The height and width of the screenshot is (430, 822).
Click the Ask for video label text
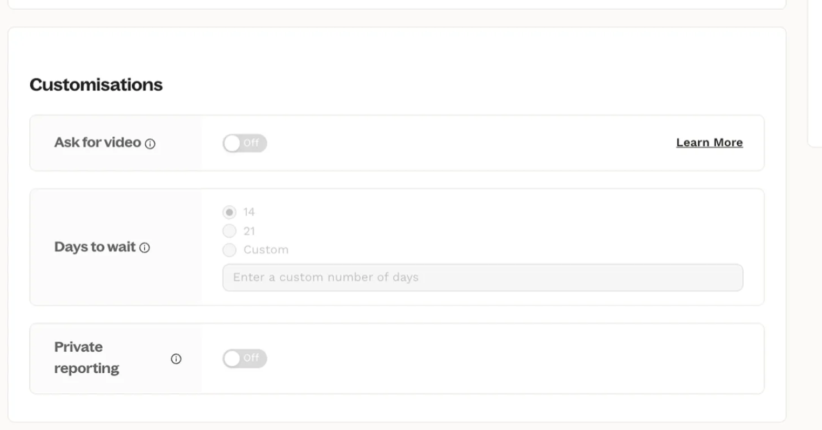[x=97, y=143]
